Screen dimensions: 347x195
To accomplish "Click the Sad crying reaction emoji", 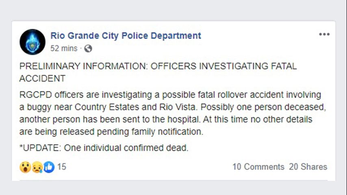I will pyautogui.click(x=37, y=167).
